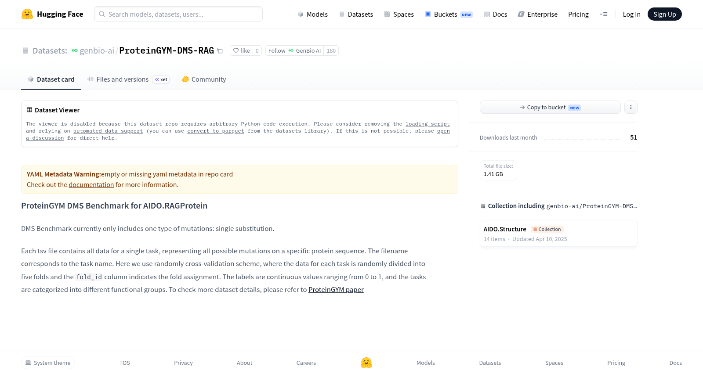Click the xet badge on Files and versions
703x378 pixels.
161,79
